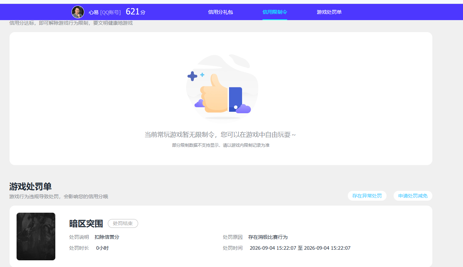Screen dimensions: 463x267
Task: Click the 游戏处罚单 section heading
Action: coord(31,186)
